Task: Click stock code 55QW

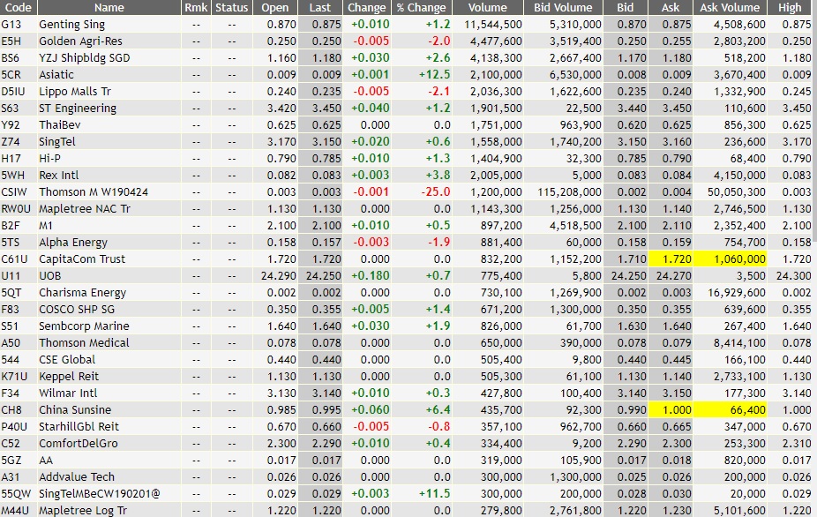Action: [x=16, y=493]
